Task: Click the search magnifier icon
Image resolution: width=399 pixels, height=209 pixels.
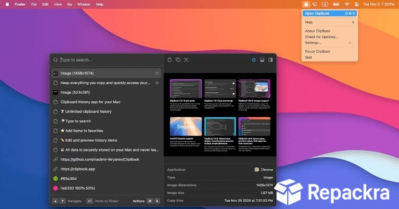Action: tap(55, 60)
